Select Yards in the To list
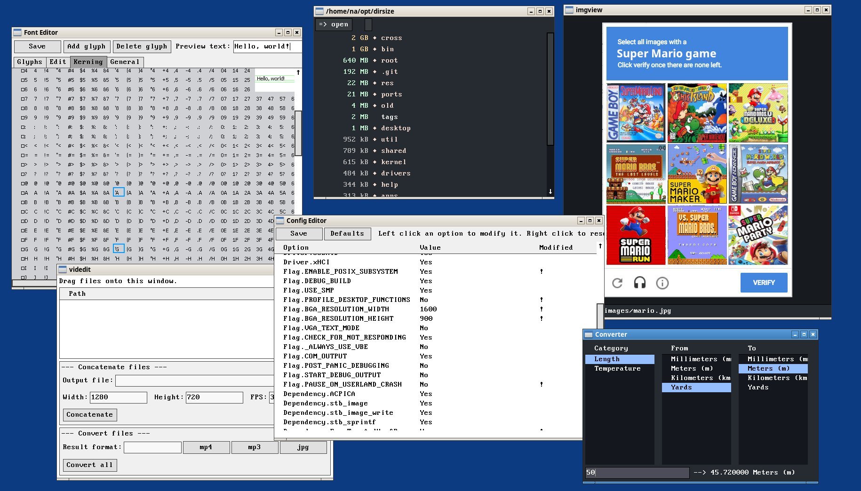 coord(773,388)
